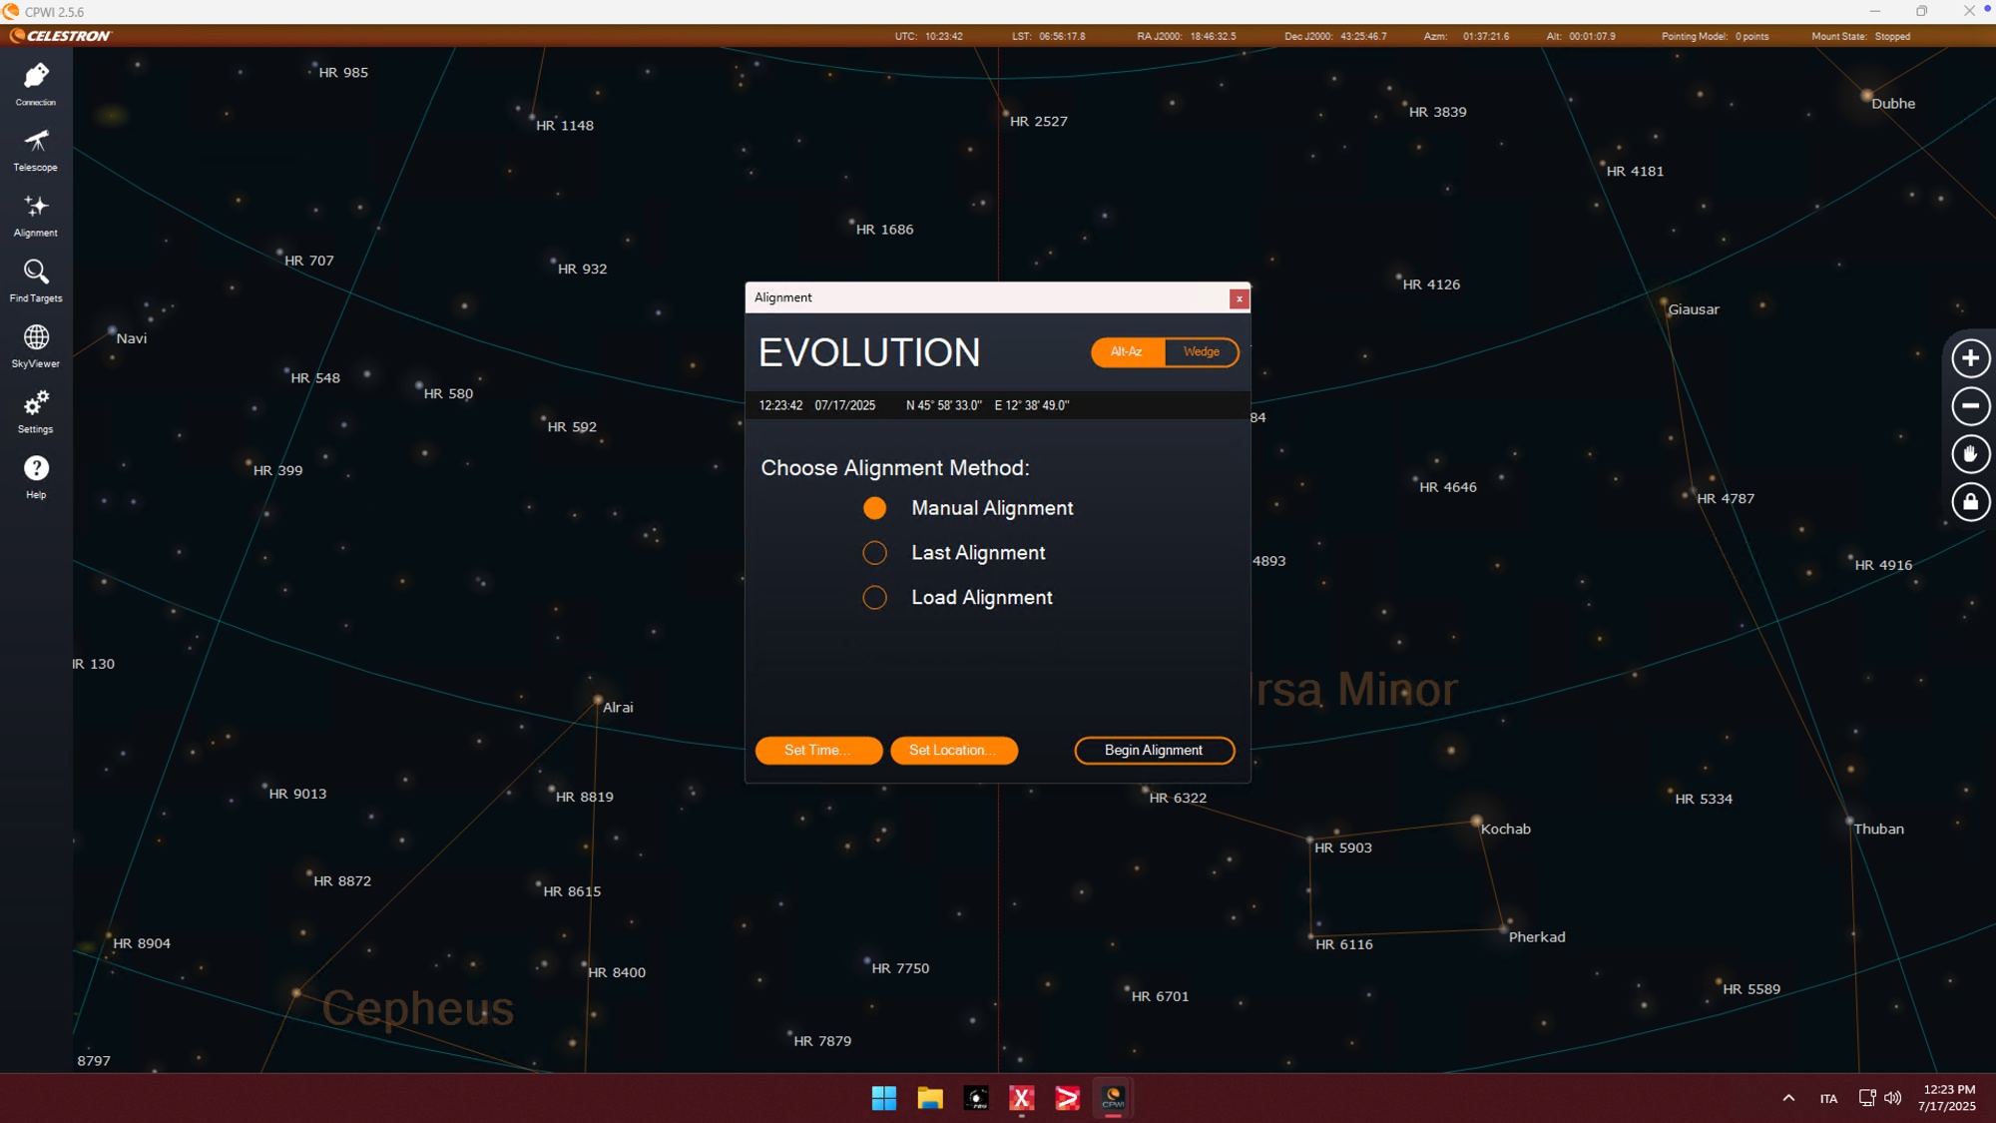Click the Celestron logo
Screen dimensions: 1996x1123
(x=61, y=36)
